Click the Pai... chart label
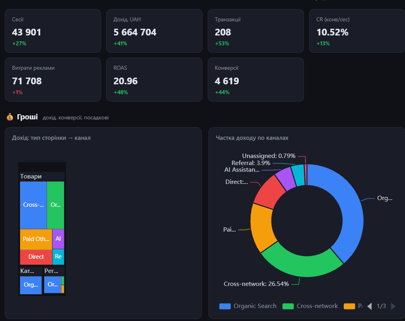The height and width of the screenshot is (321, 405). click(x=229, y=230)
